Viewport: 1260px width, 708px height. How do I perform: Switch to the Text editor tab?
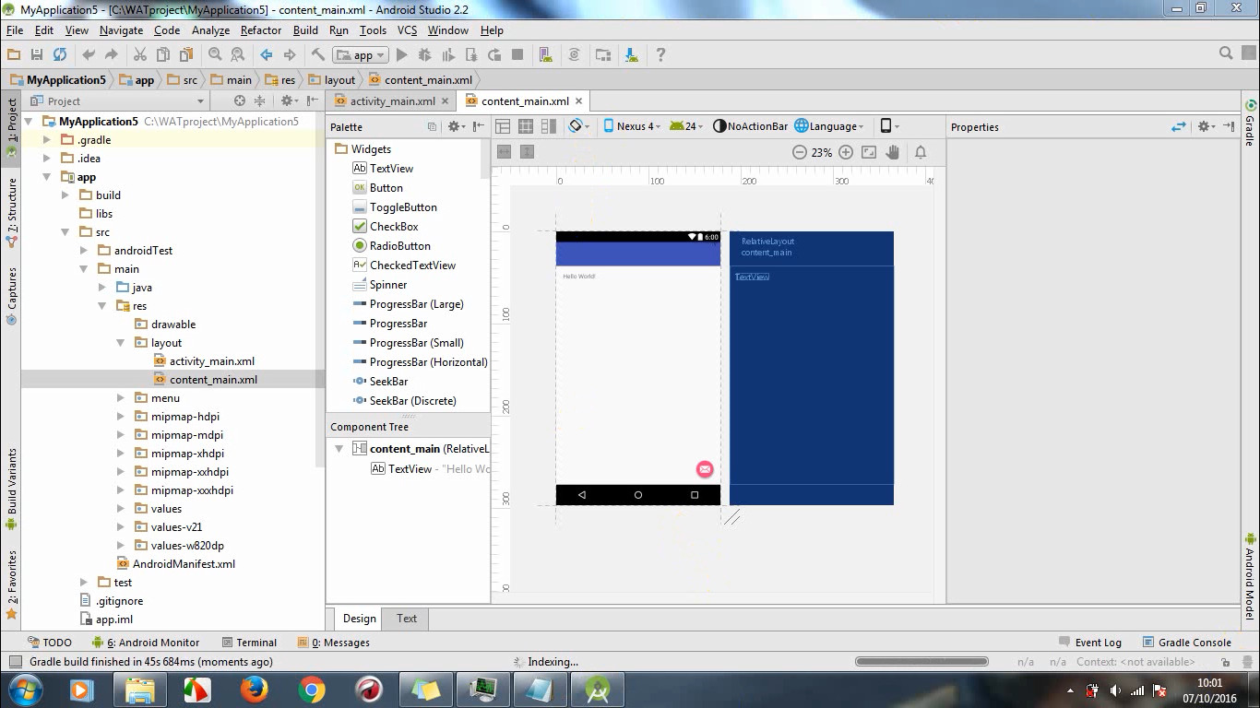tap(407, 619)
